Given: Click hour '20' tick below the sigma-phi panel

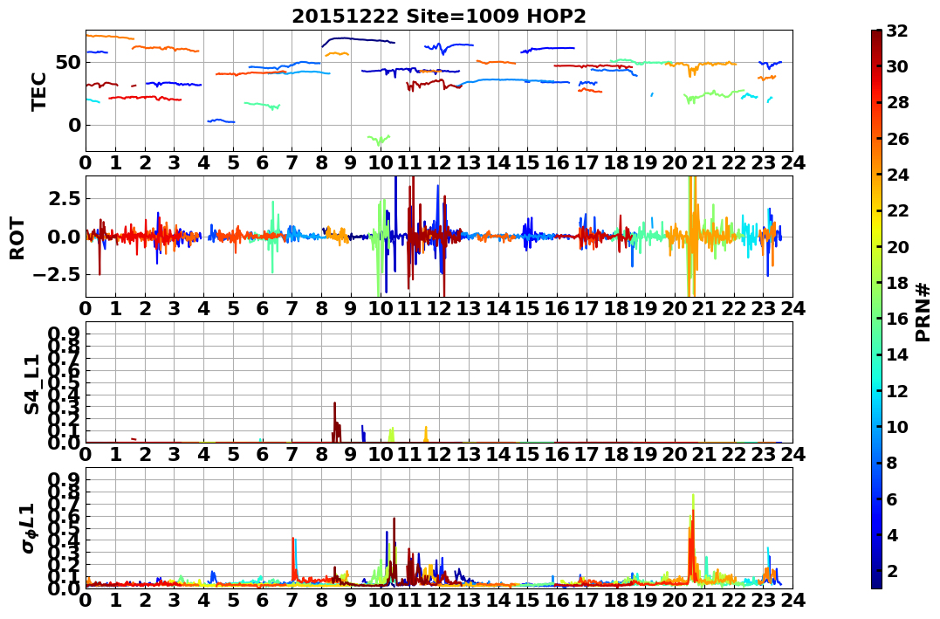Looking at the screenshot, I should (x=675, y=600).
